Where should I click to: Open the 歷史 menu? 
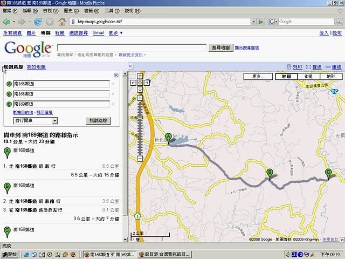[x=71, y=11]
